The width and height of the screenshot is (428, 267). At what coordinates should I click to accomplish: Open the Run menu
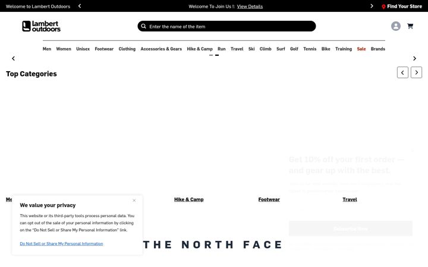pos(221,49)
